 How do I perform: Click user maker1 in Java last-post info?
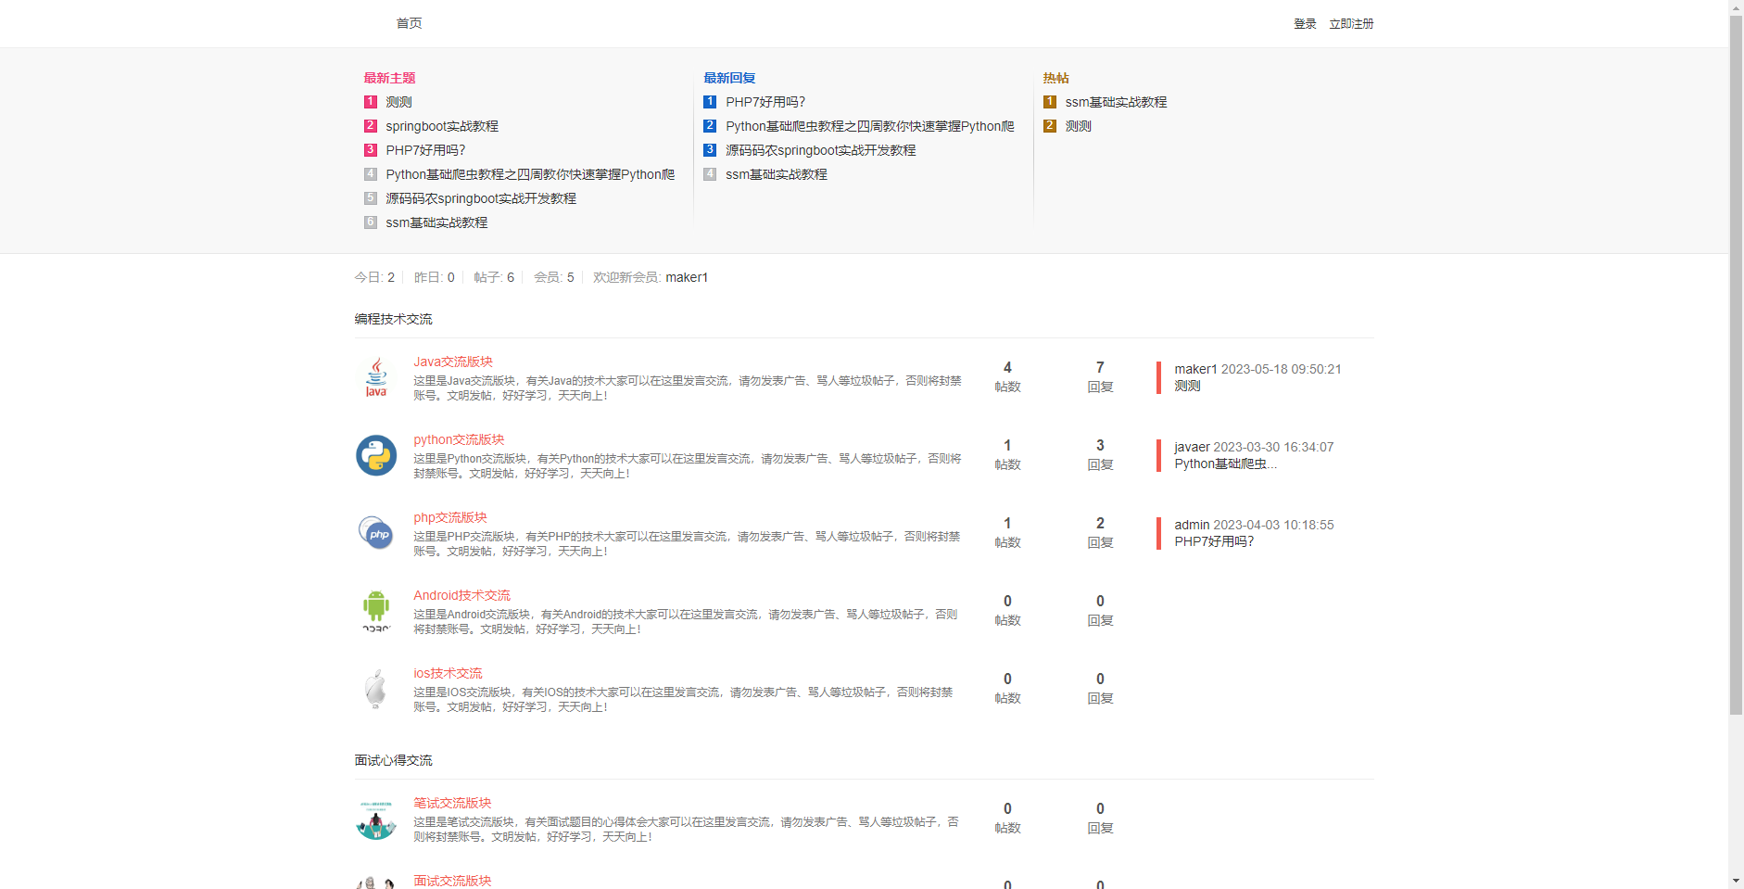point(1195,369)
